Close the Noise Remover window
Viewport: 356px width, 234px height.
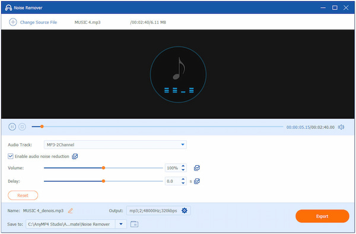point(346,8)
